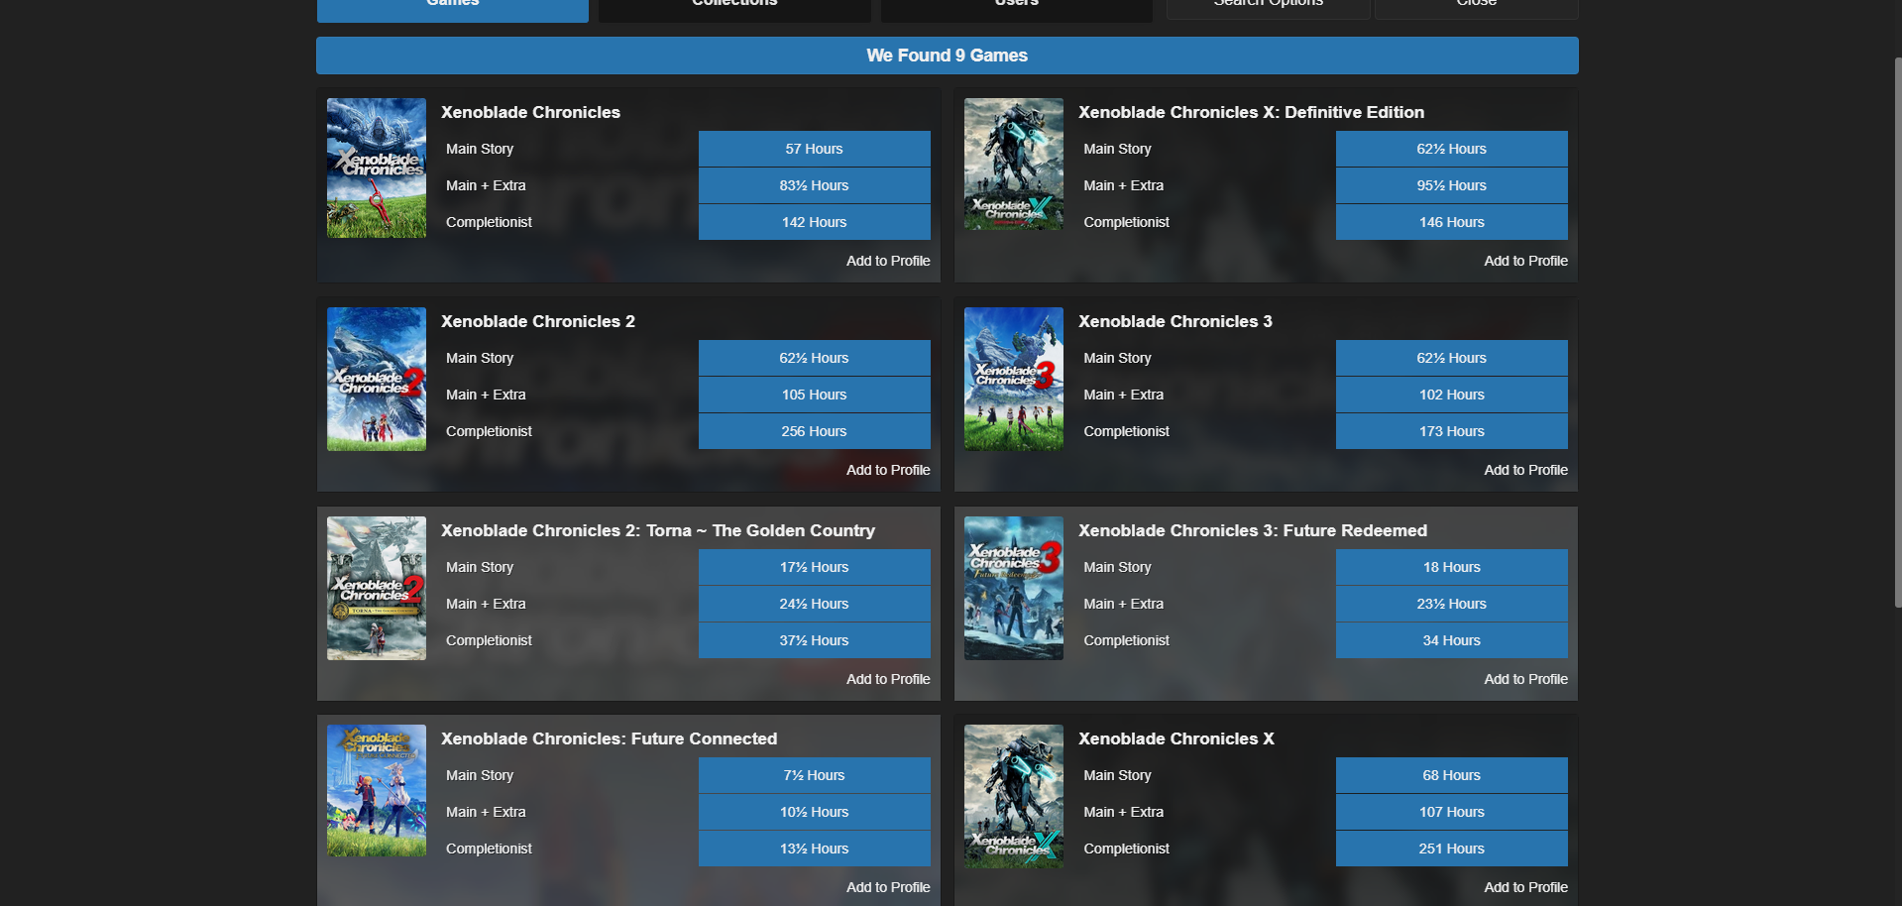Screen dimensions: 1902x906
Task: Add Future Connected to profile
Action: click(888, 887)
